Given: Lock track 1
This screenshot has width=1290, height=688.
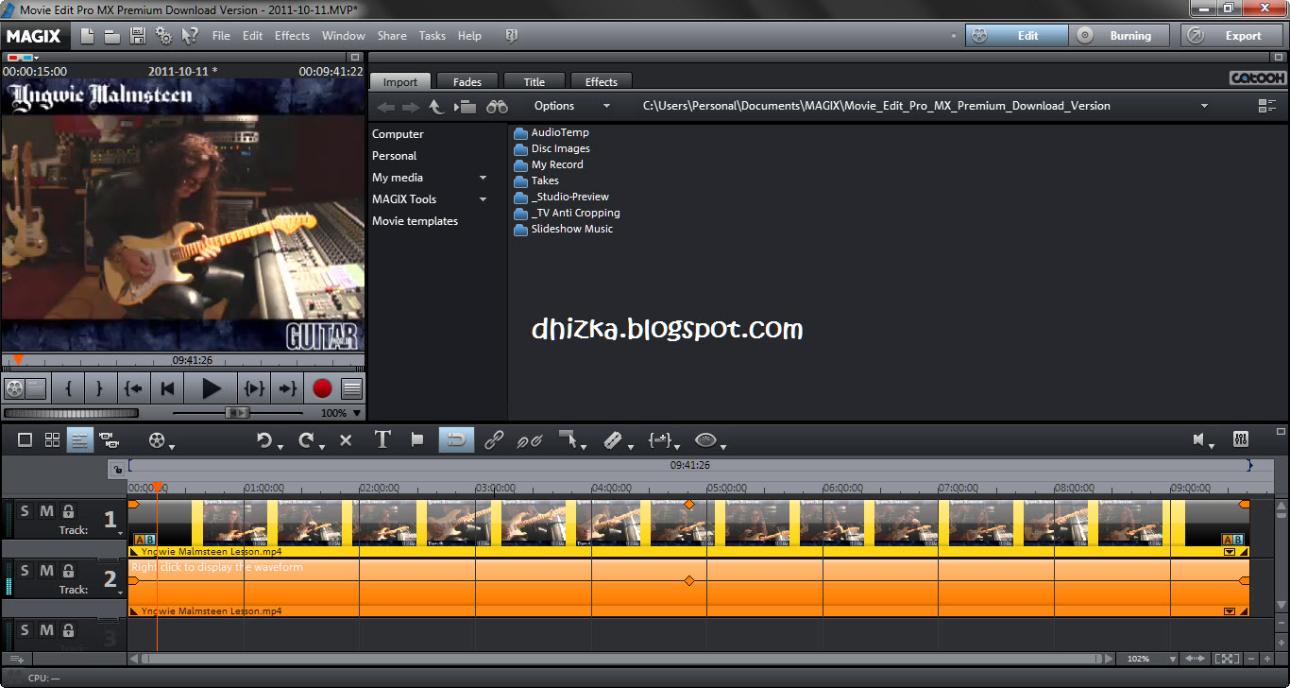Looking at the screenshot, I should [x=68, y=511].
